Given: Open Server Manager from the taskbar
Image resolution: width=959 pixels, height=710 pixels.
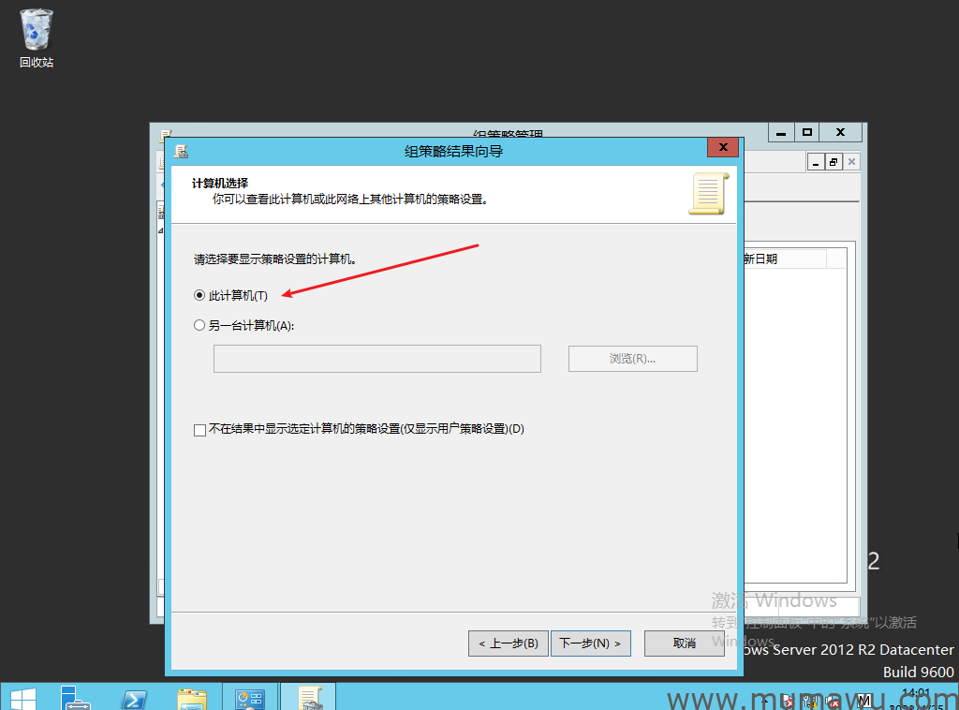Looking at the screenshot, I should pos(75,698).
